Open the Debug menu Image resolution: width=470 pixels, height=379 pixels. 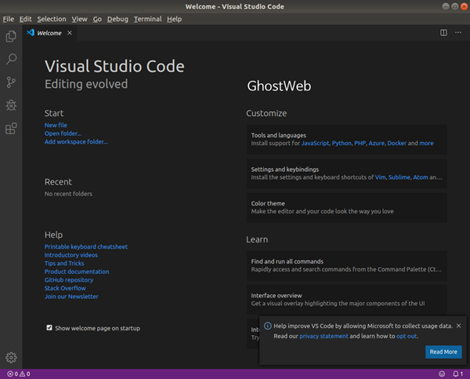click(x=117, y=19)
